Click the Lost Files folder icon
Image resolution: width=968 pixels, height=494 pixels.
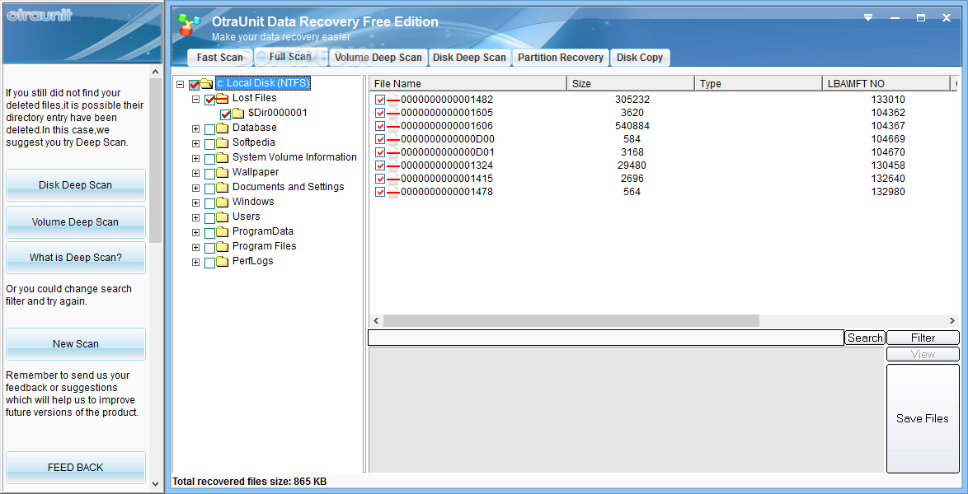click(x=223, y=98)
